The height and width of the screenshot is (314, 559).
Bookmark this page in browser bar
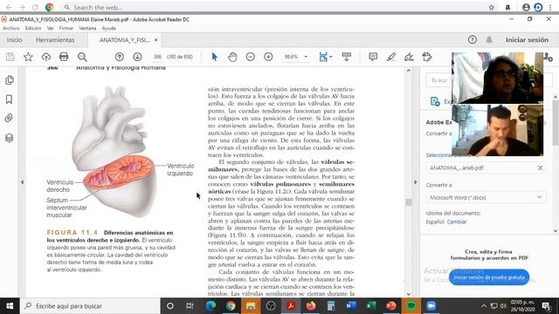pos(492,7)
